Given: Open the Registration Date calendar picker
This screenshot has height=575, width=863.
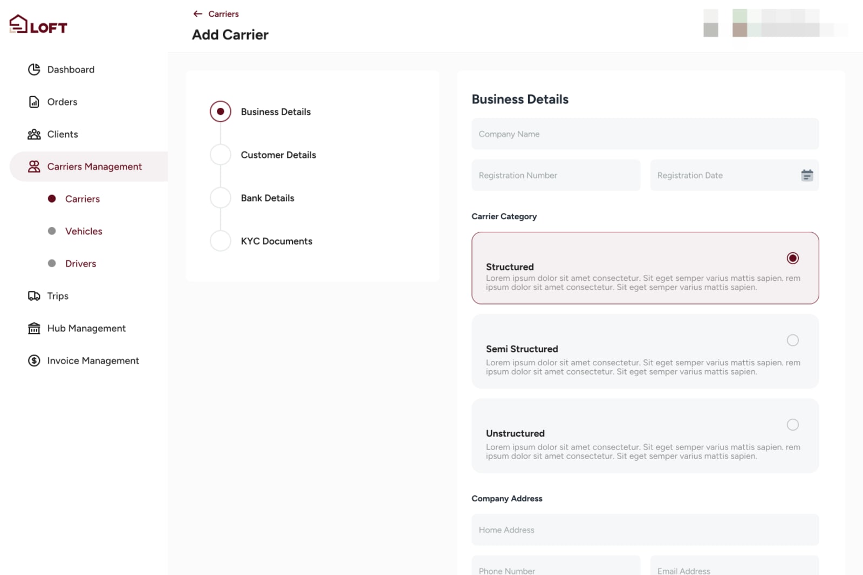Looking at the screenshot, I should click(807, 175).
